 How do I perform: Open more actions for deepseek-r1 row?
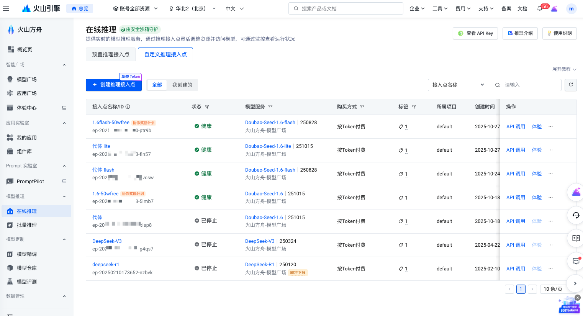click(550, 269)
